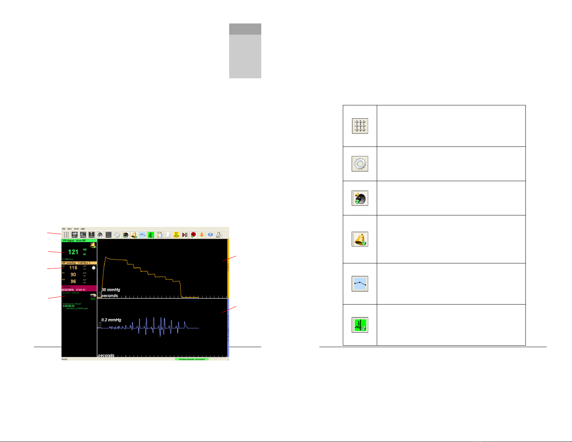Click the '0.2 mmHg' scale label
The image size is (572, 442).
(111, 320)
